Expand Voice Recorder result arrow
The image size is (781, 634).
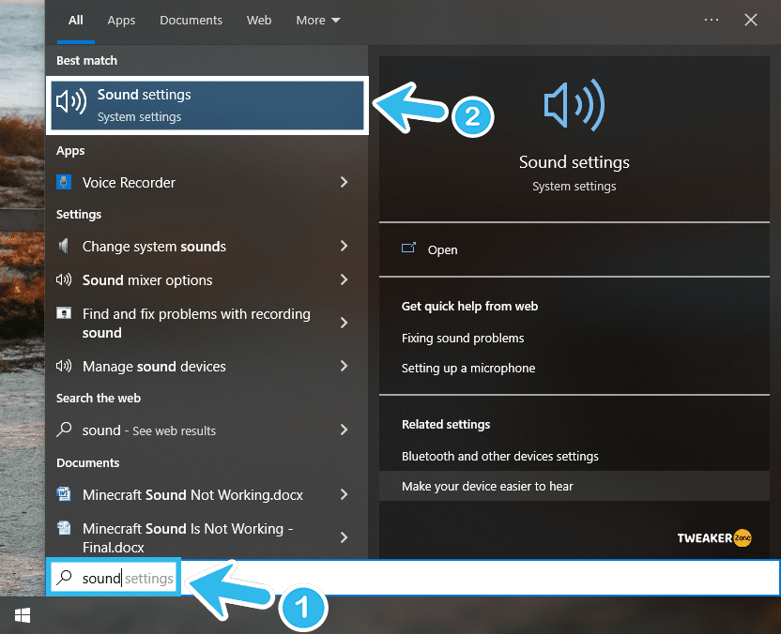click(344, 182)
